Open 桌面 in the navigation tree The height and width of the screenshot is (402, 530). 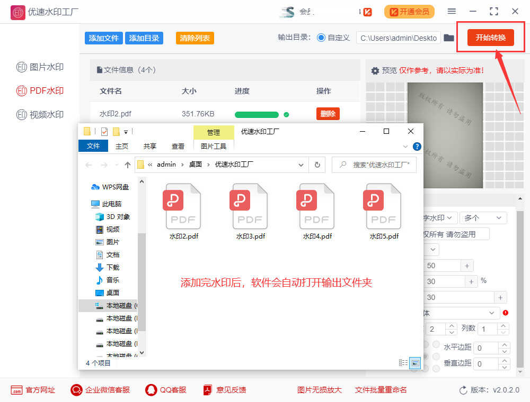point(108,293)
